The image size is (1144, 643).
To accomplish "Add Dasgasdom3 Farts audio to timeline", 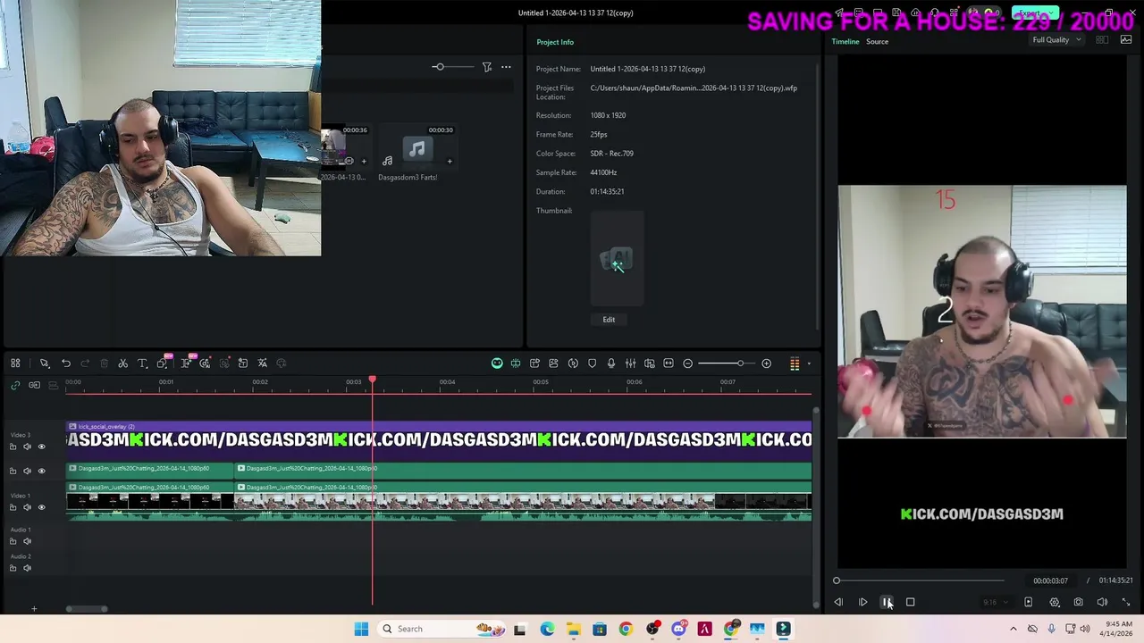I will click(x=450, y=162).
